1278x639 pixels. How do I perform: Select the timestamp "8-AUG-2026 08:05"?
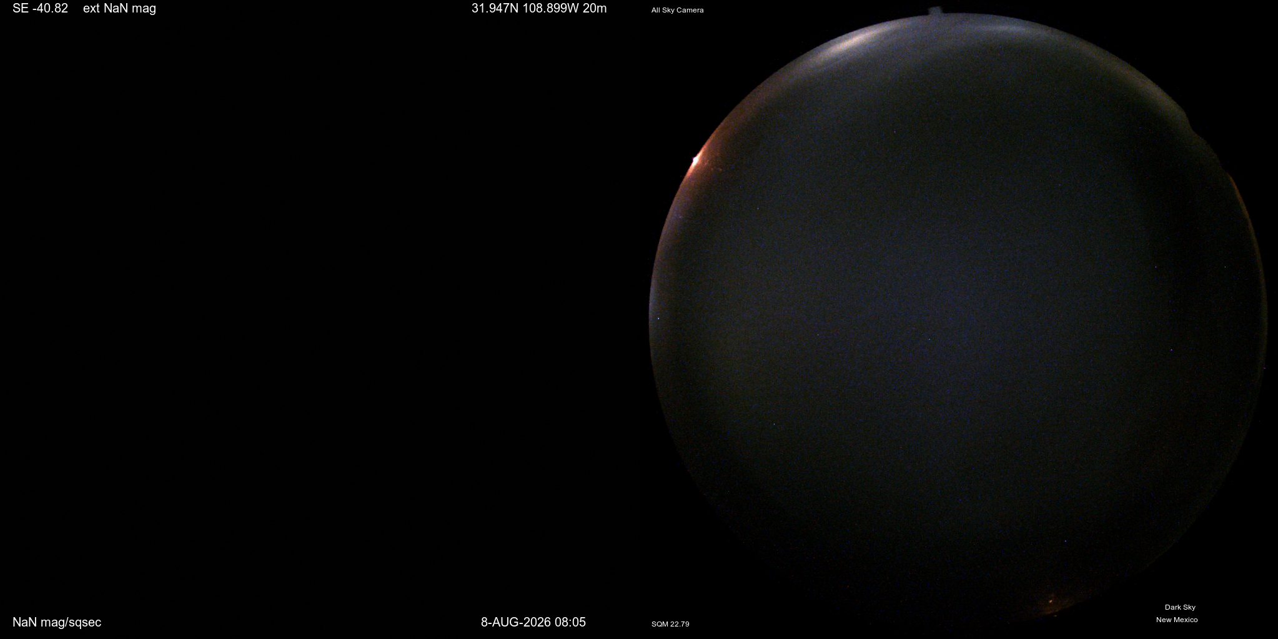click(533, 622)
